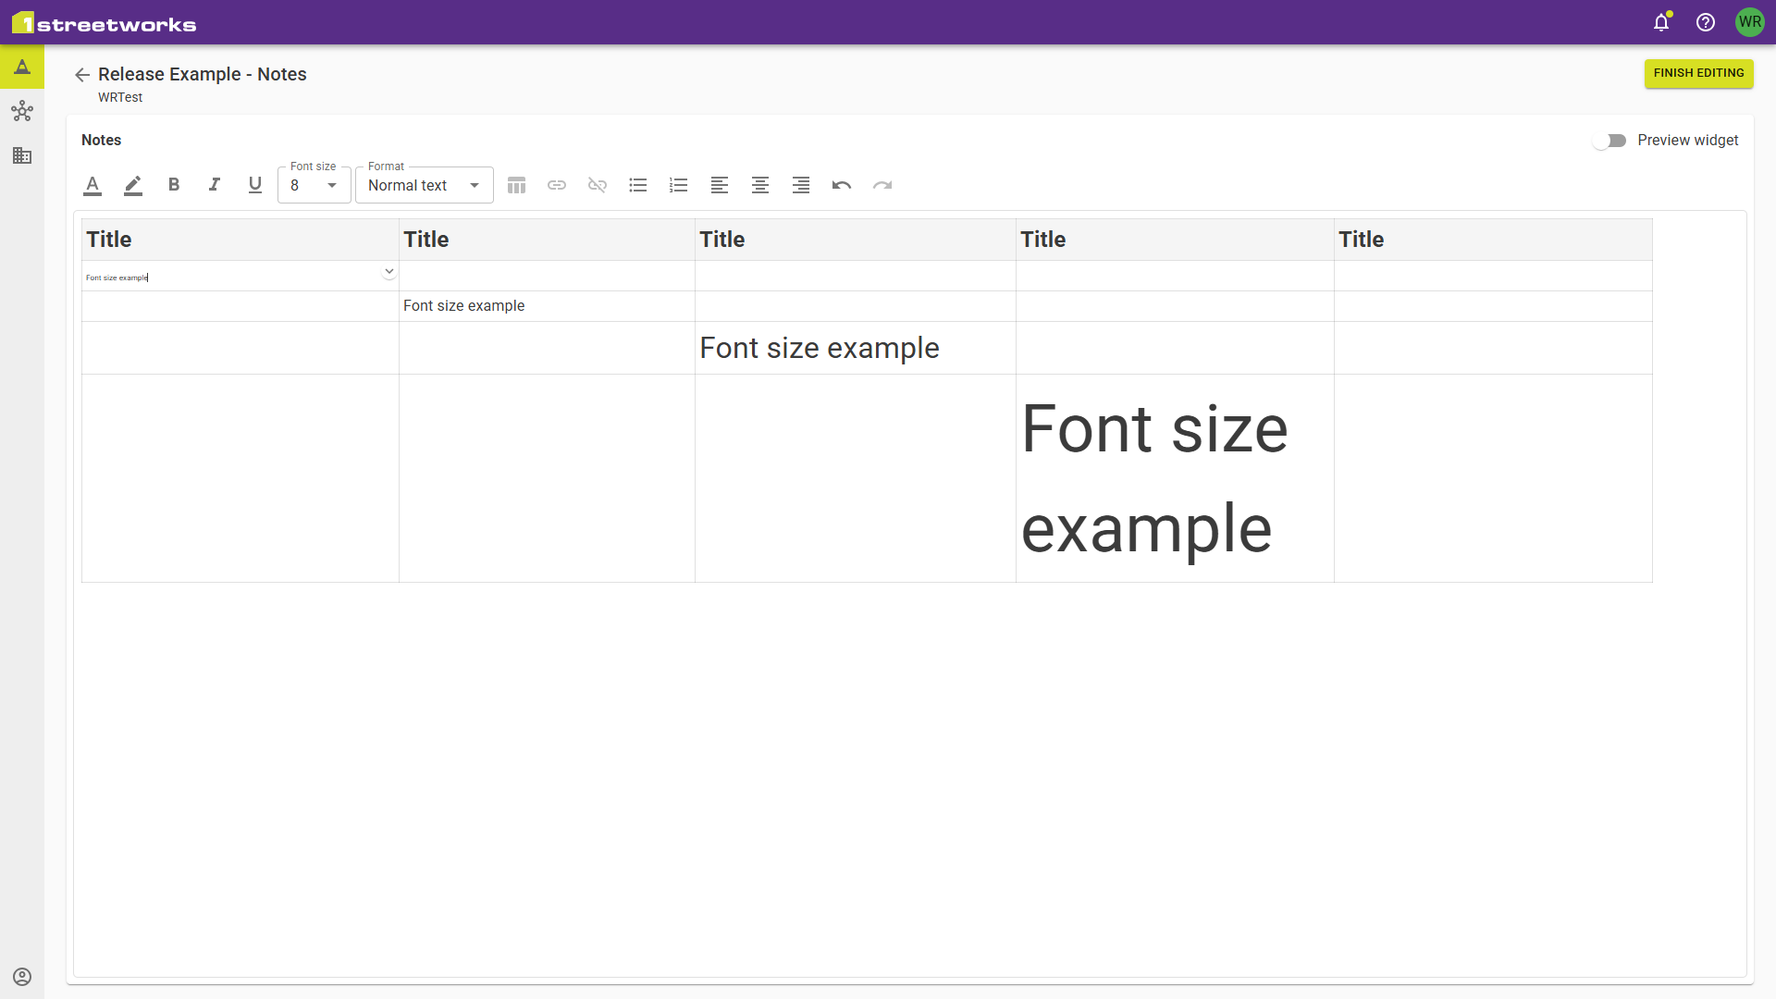Apply bulleted list formatting

pos(638,185)
